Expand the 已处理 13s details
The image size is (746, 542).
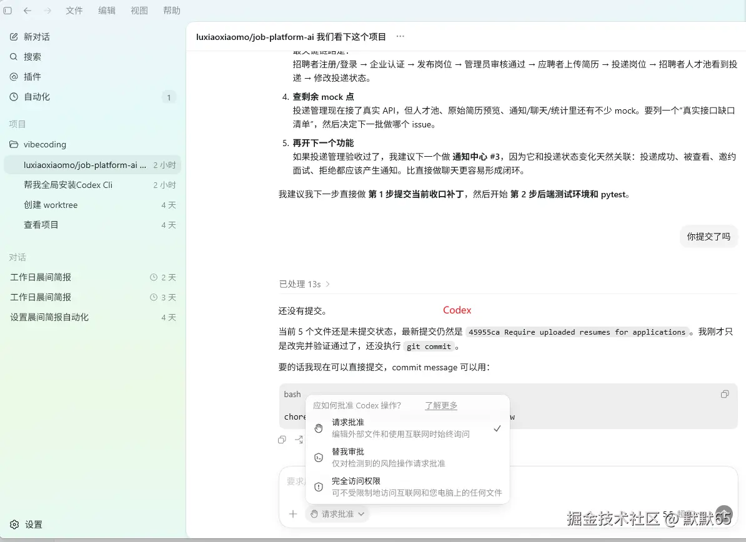304,284
